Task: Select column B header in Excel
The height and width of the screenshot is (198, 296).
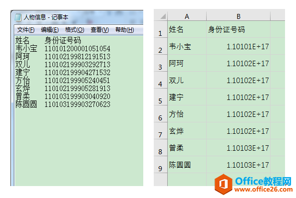Action: (x=239, y=16)
